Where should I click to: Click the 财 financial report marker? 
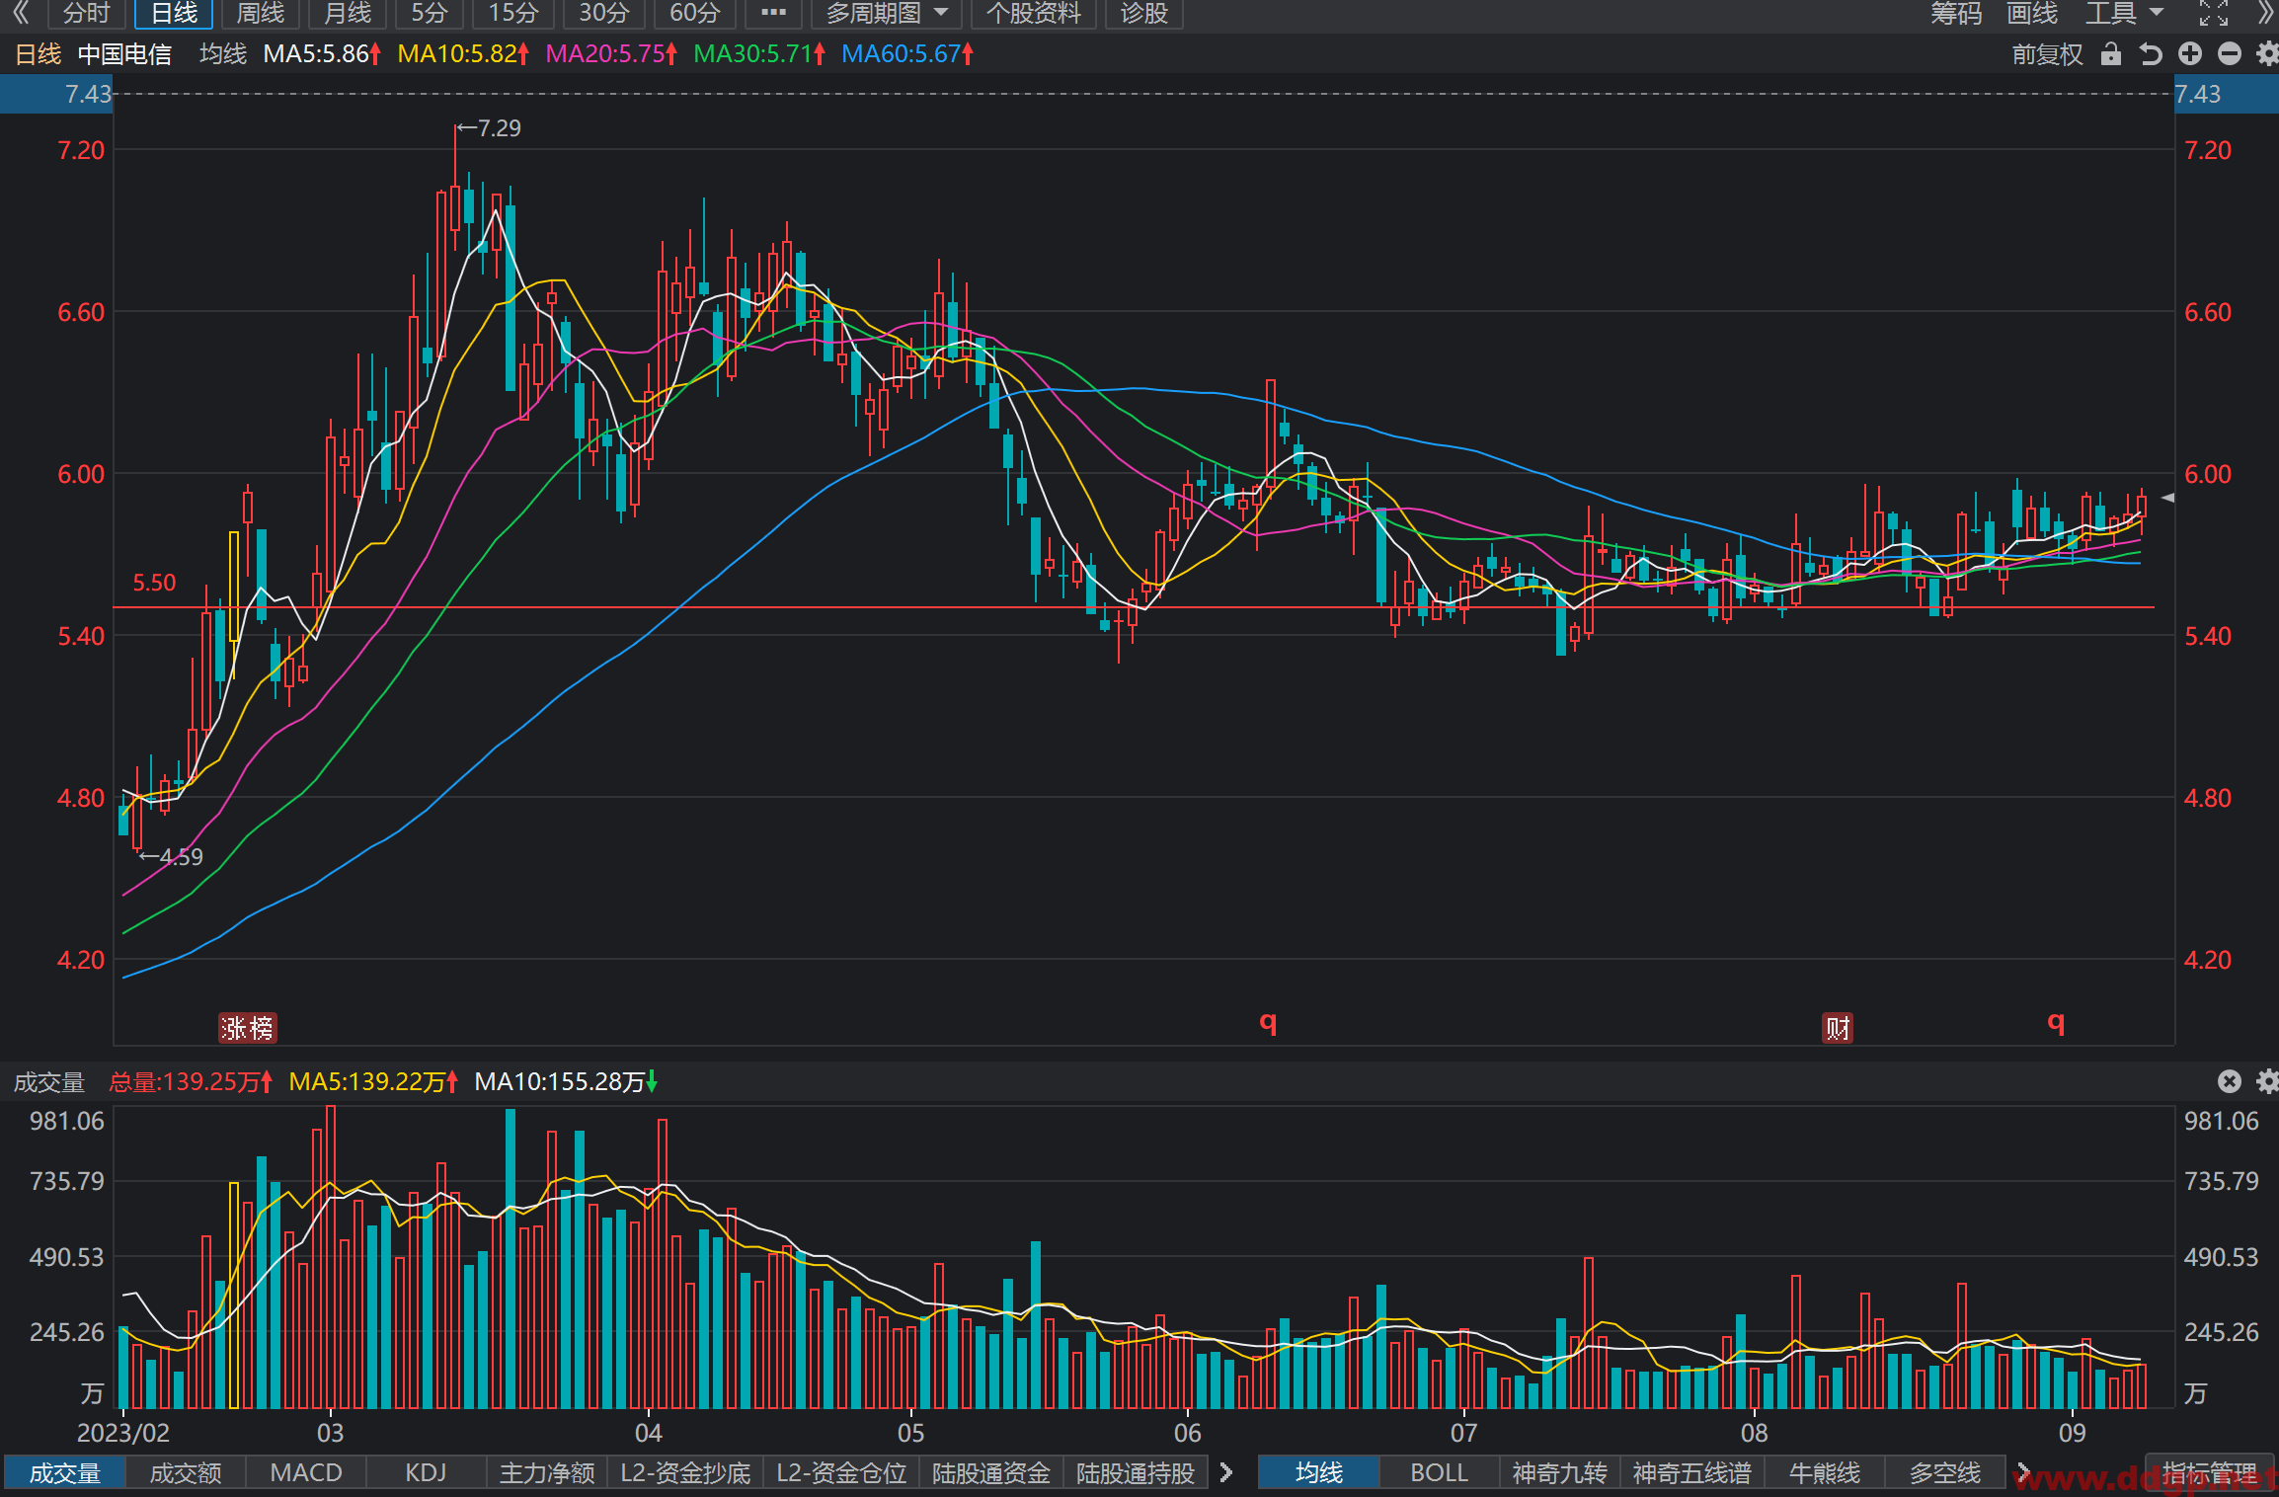click(1837, 1028)
